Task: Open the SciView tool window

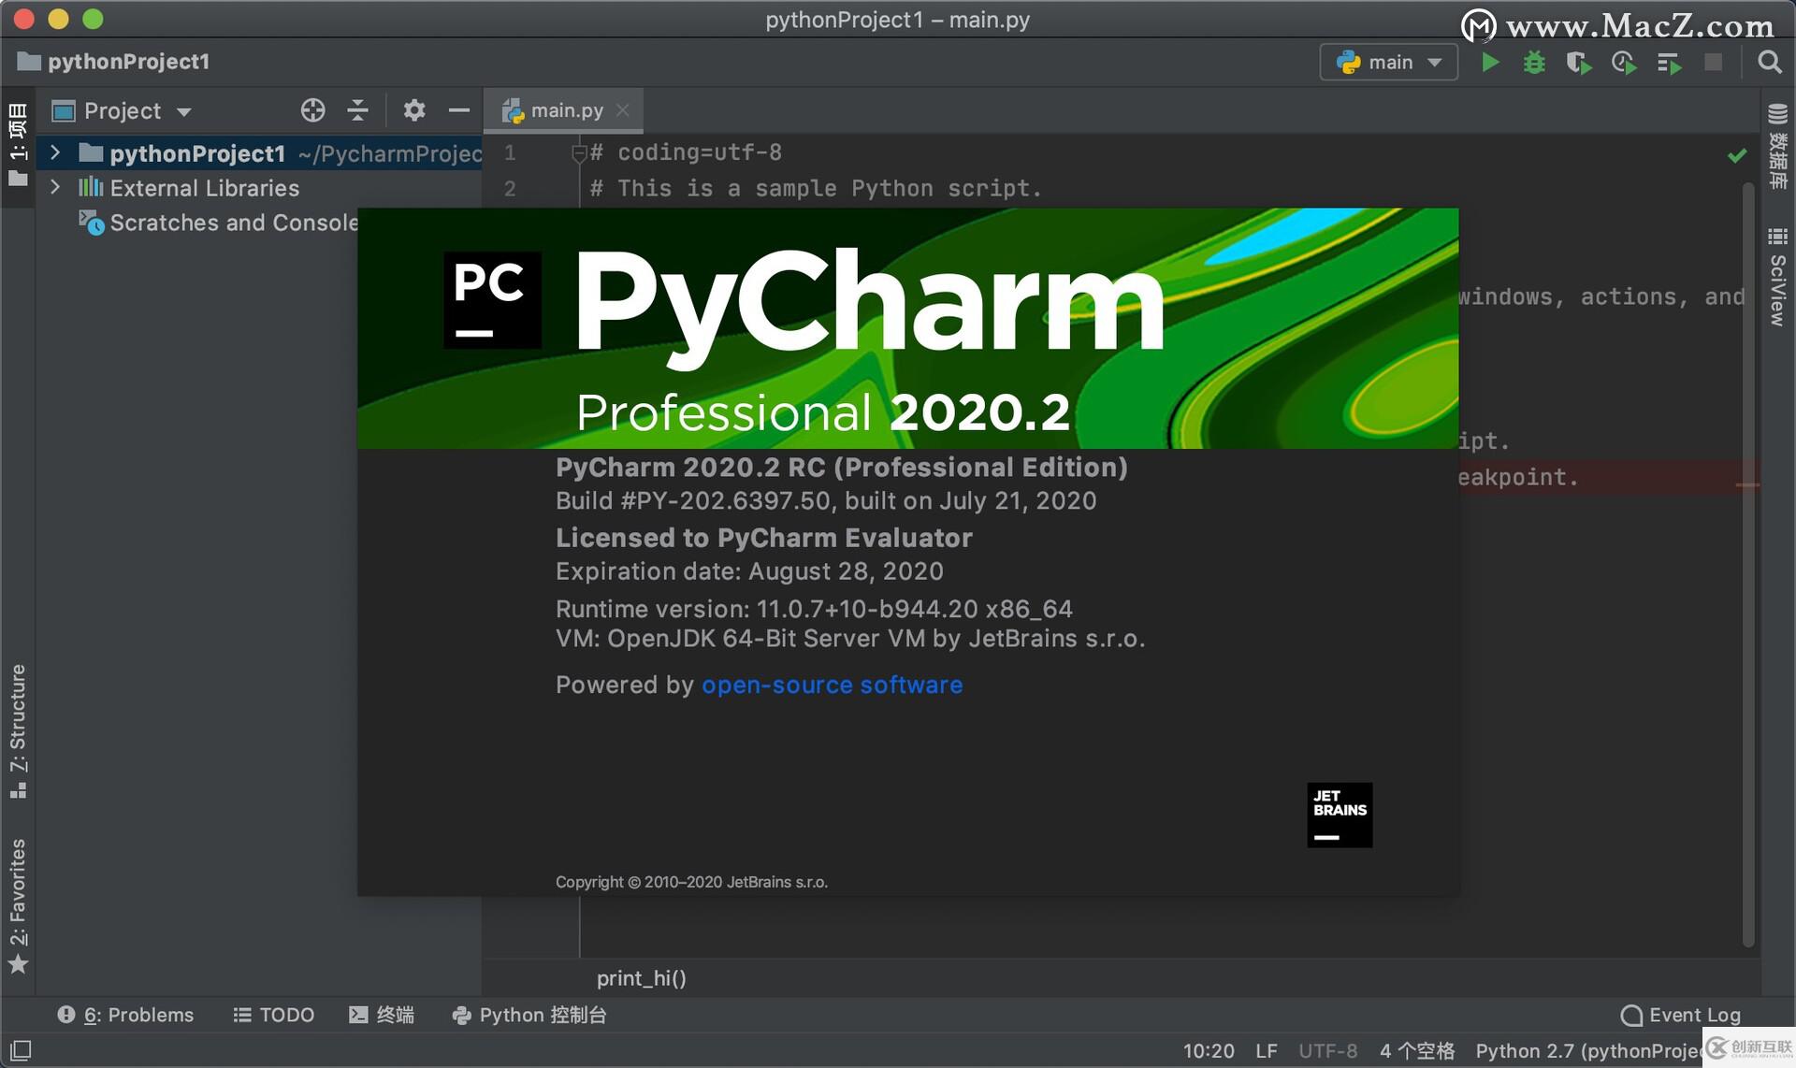Action: tap(1777, 277)
